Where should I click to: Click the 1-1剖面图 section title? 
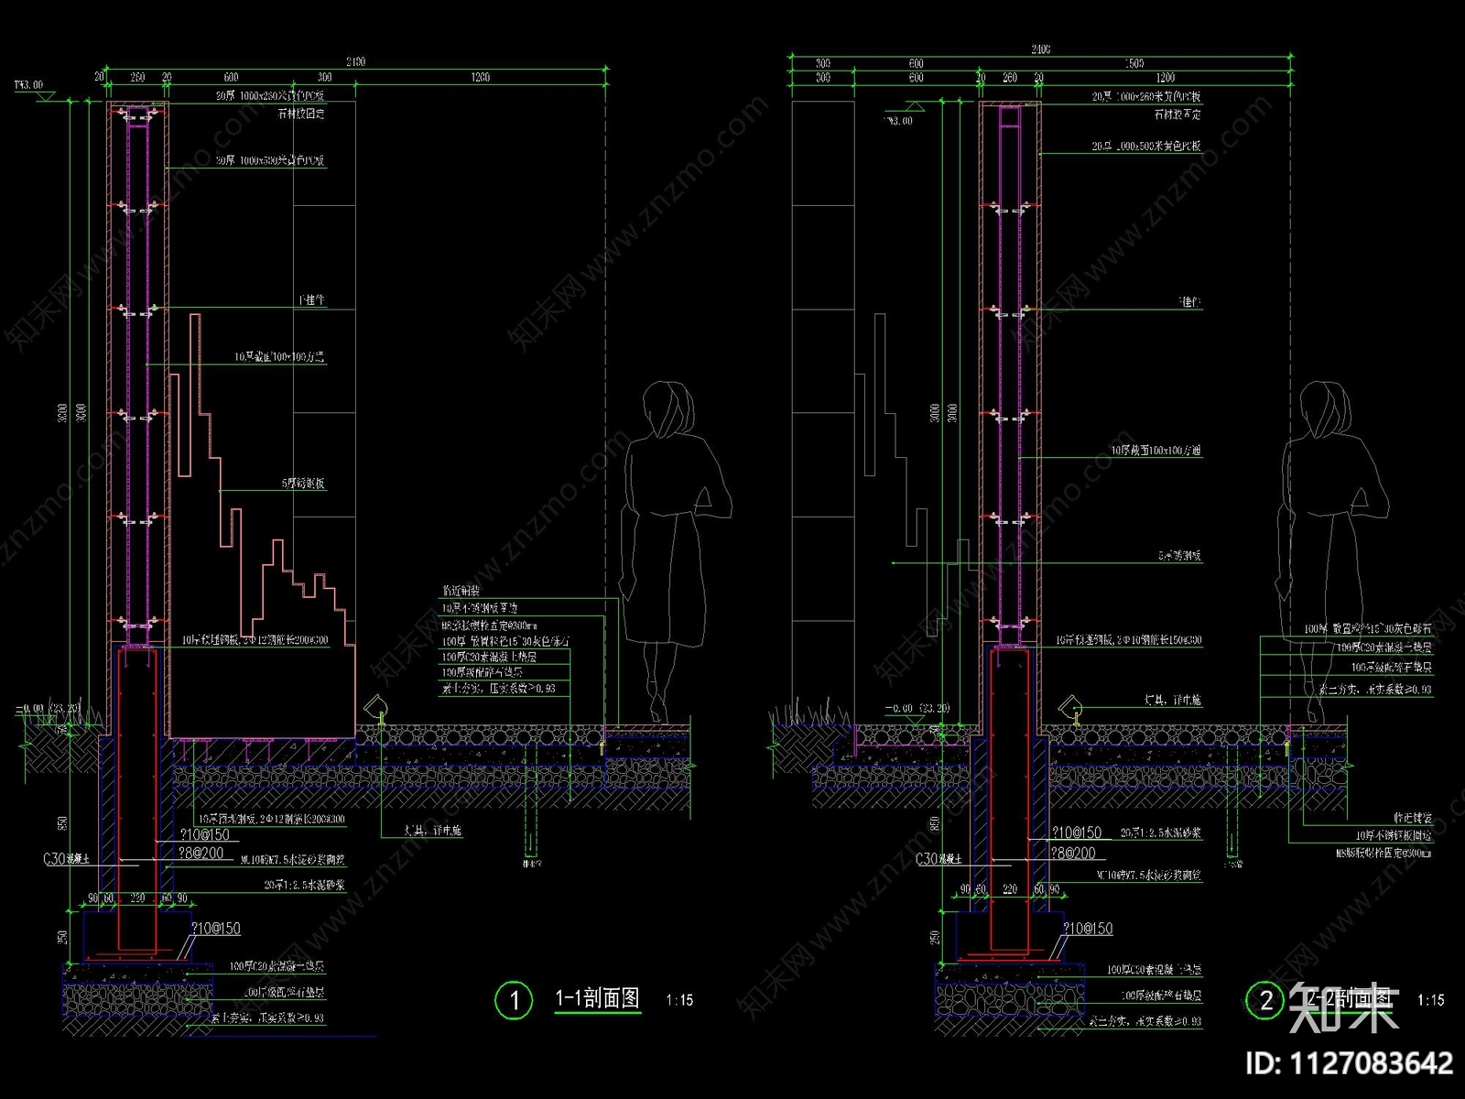tap(597, 998)
